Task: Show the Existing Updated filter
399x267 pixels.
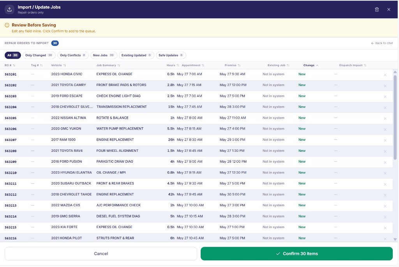Action: click(136, 55)
